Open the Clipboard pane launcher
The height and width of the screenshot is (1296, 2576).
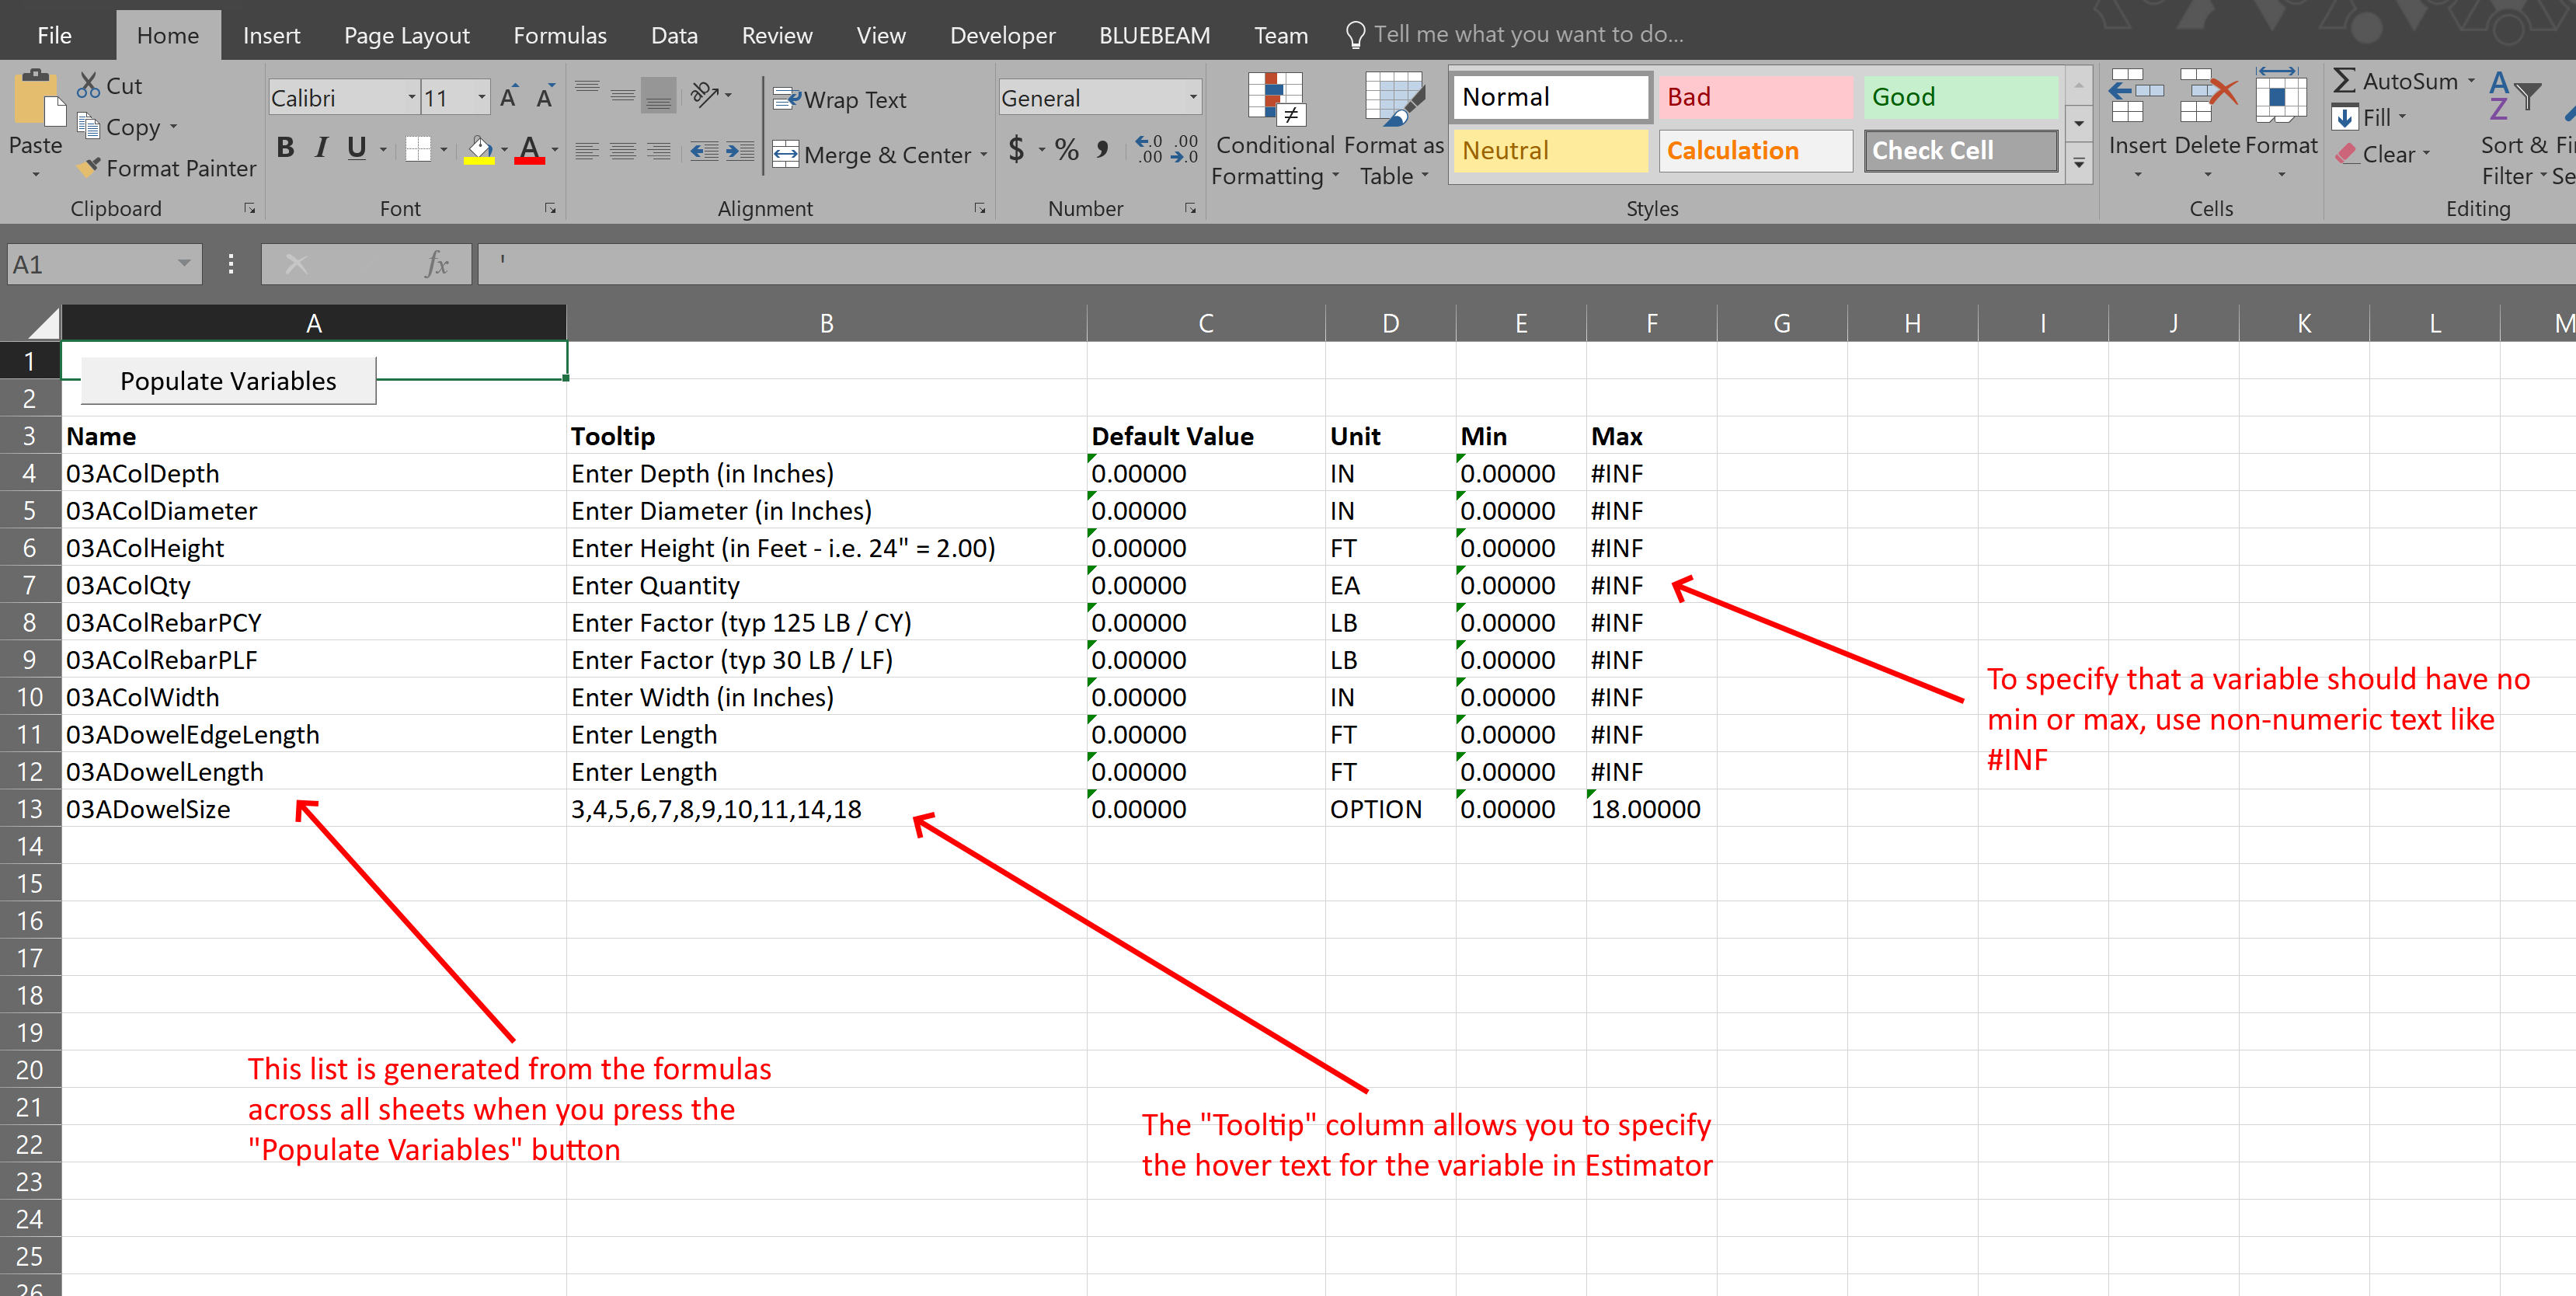pyautogui.click(x=250, y=208)
